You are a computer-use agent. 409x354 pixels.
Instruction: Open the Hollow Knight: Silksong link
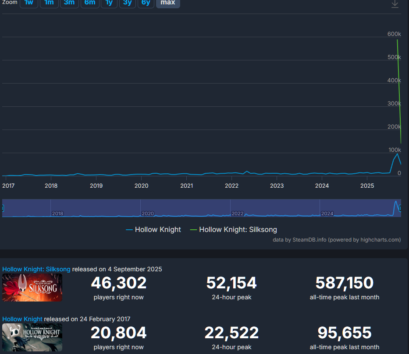click(x=36, y=269)
